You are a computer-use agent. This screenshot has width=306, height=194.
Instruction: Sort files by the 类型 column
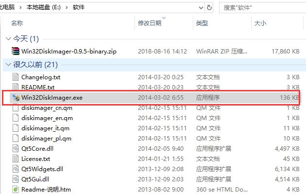click(x=202, y=23)
